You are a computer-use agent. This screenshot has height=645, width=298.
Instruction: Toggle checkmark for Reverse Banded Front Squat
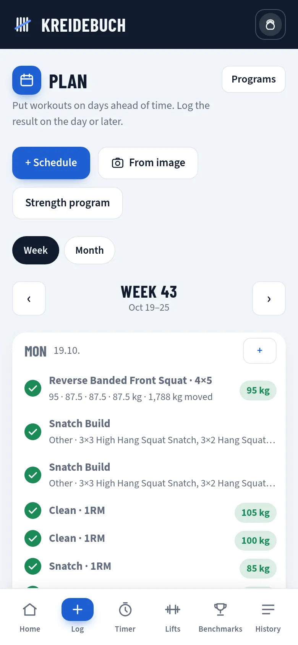[33, 389]
